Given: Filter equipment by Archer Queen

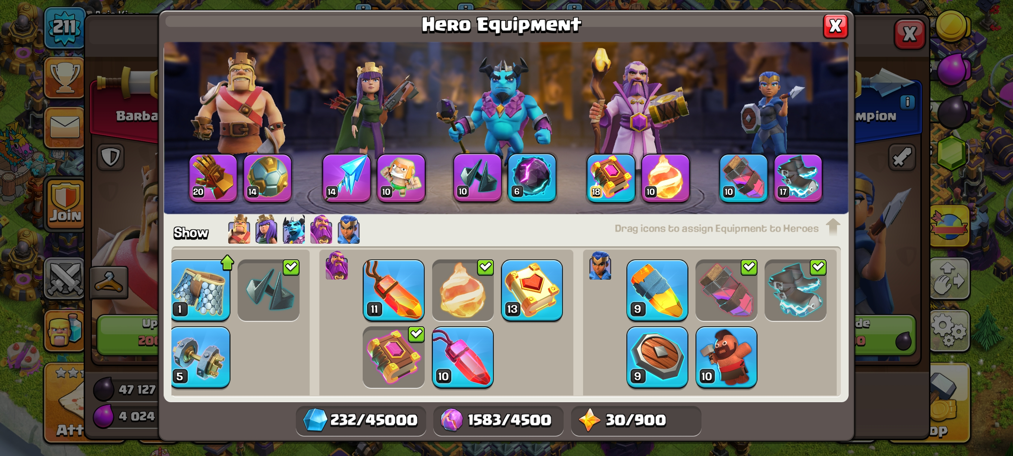Looking at the screenshot, I should click(266, 229).
